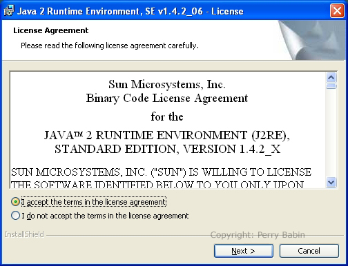Click the empty scrollbar track below the thumb

pyautogui.click(x=331, y=133)
